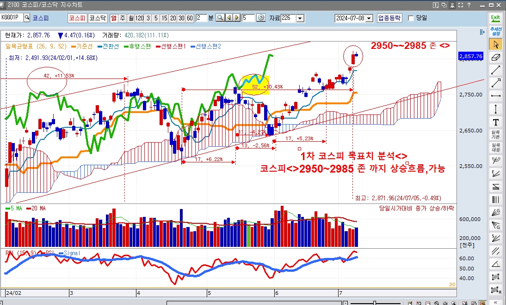Select the pitchfork fan tool
This screenshot has height=305, width=506.
tap(496, 161)
